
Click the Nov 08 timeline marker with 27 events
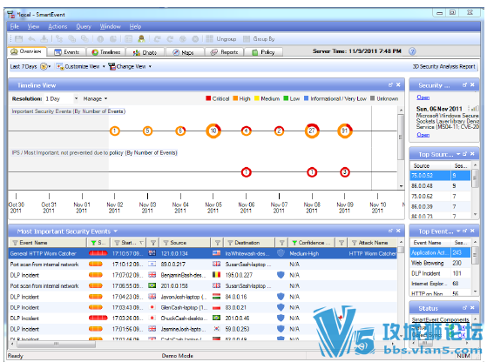click(x=312, y=131)
